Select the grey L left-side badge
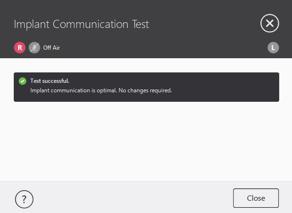 [x=273, y=47]
